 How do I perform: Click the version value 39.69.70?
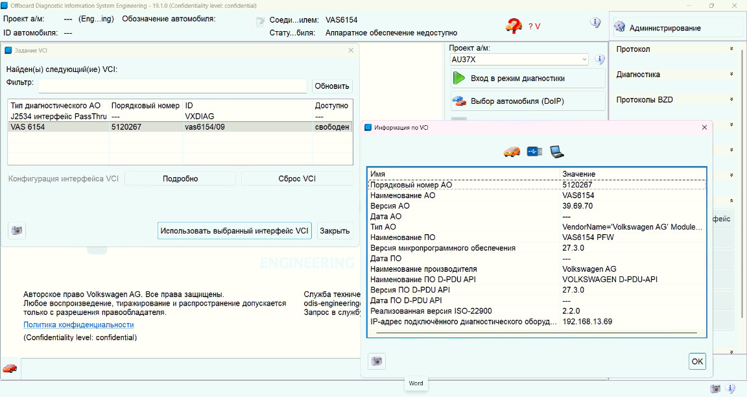[577, 206]
